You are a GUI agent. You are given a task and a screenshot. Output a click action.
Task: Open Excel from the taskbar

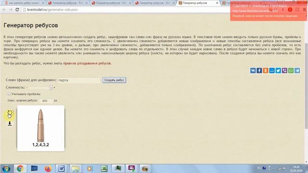point(104,169)
